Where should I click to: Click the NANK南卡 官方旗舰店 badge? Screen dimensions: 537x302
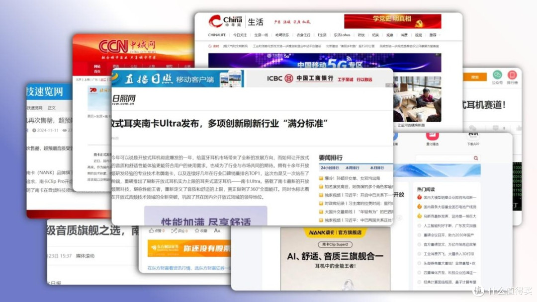(x=335, y=232)
